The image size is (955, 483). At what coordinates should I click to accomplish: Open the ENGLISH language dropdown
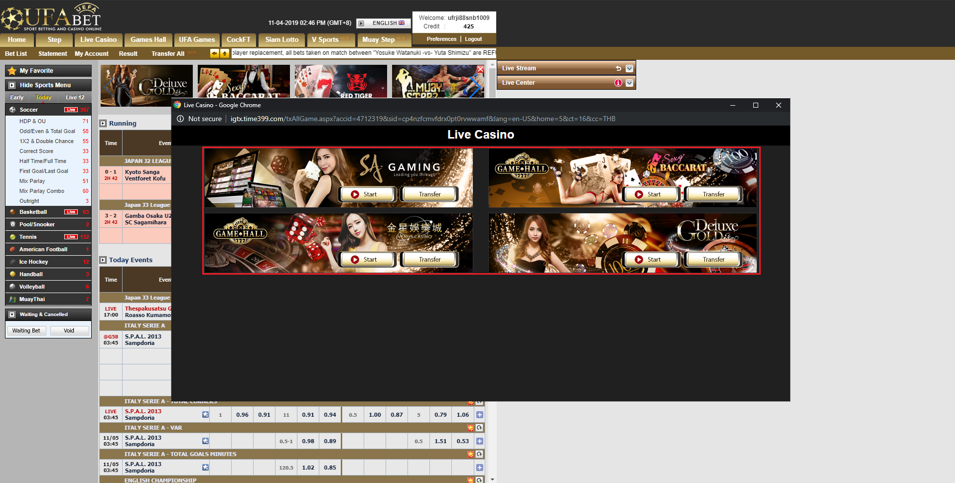pos(384,23)
